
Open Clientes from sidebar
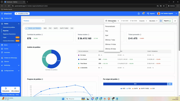tap(6, 62)
